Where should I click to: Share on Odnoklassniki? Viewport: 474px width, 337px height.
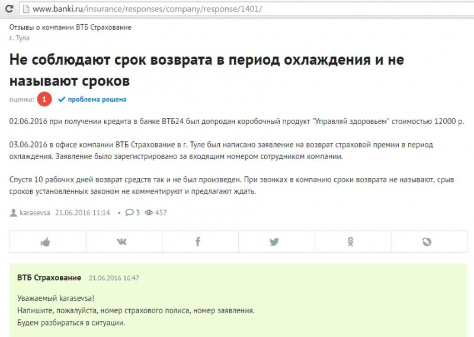(351, 241)
